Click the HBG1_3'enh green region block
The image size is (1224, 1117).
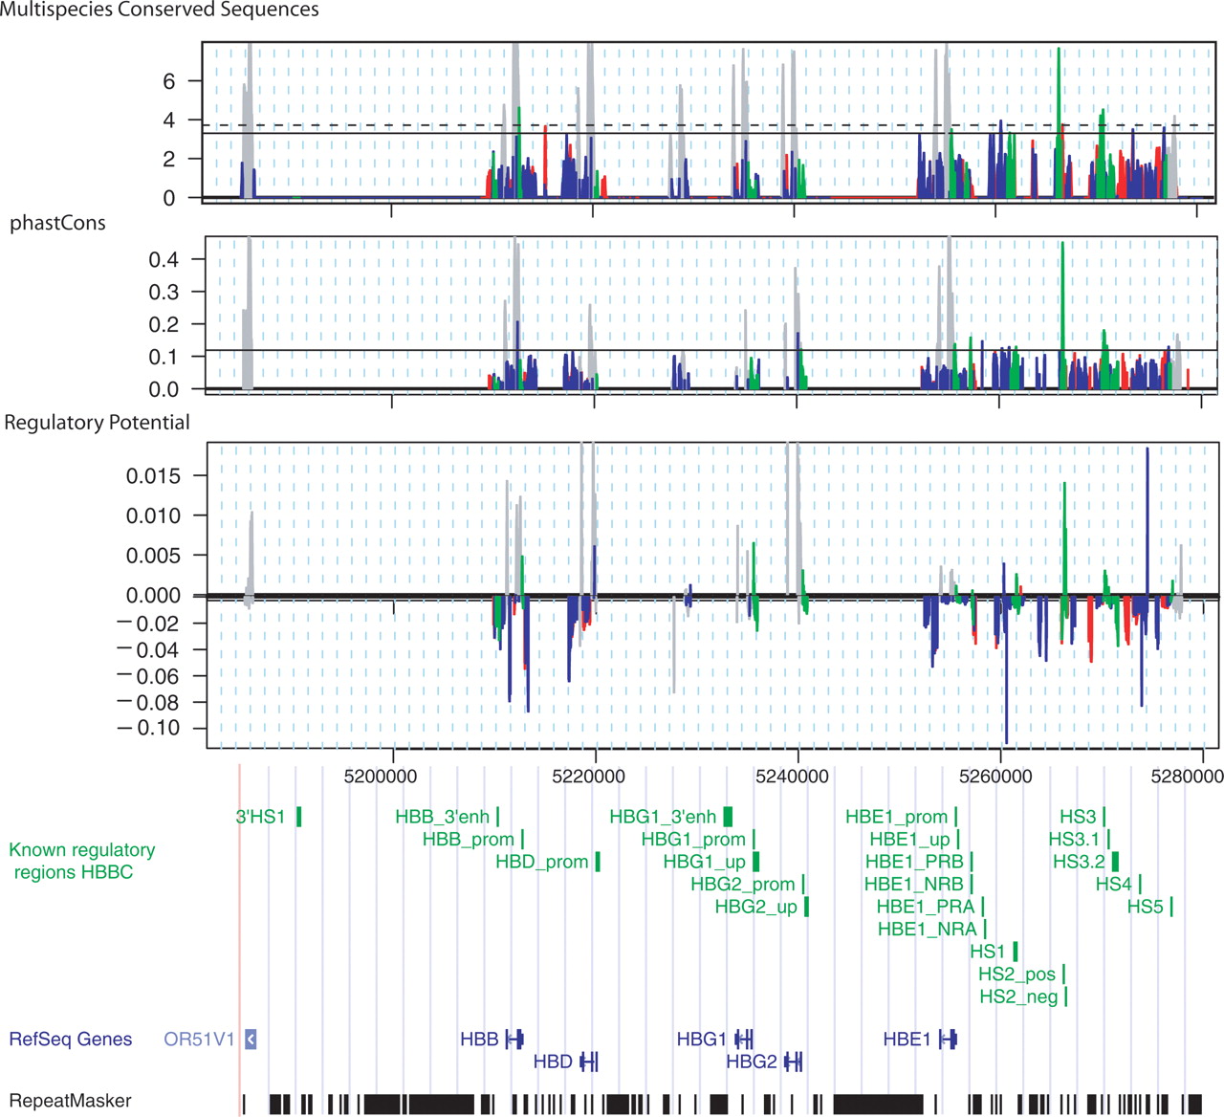point(728,817)
